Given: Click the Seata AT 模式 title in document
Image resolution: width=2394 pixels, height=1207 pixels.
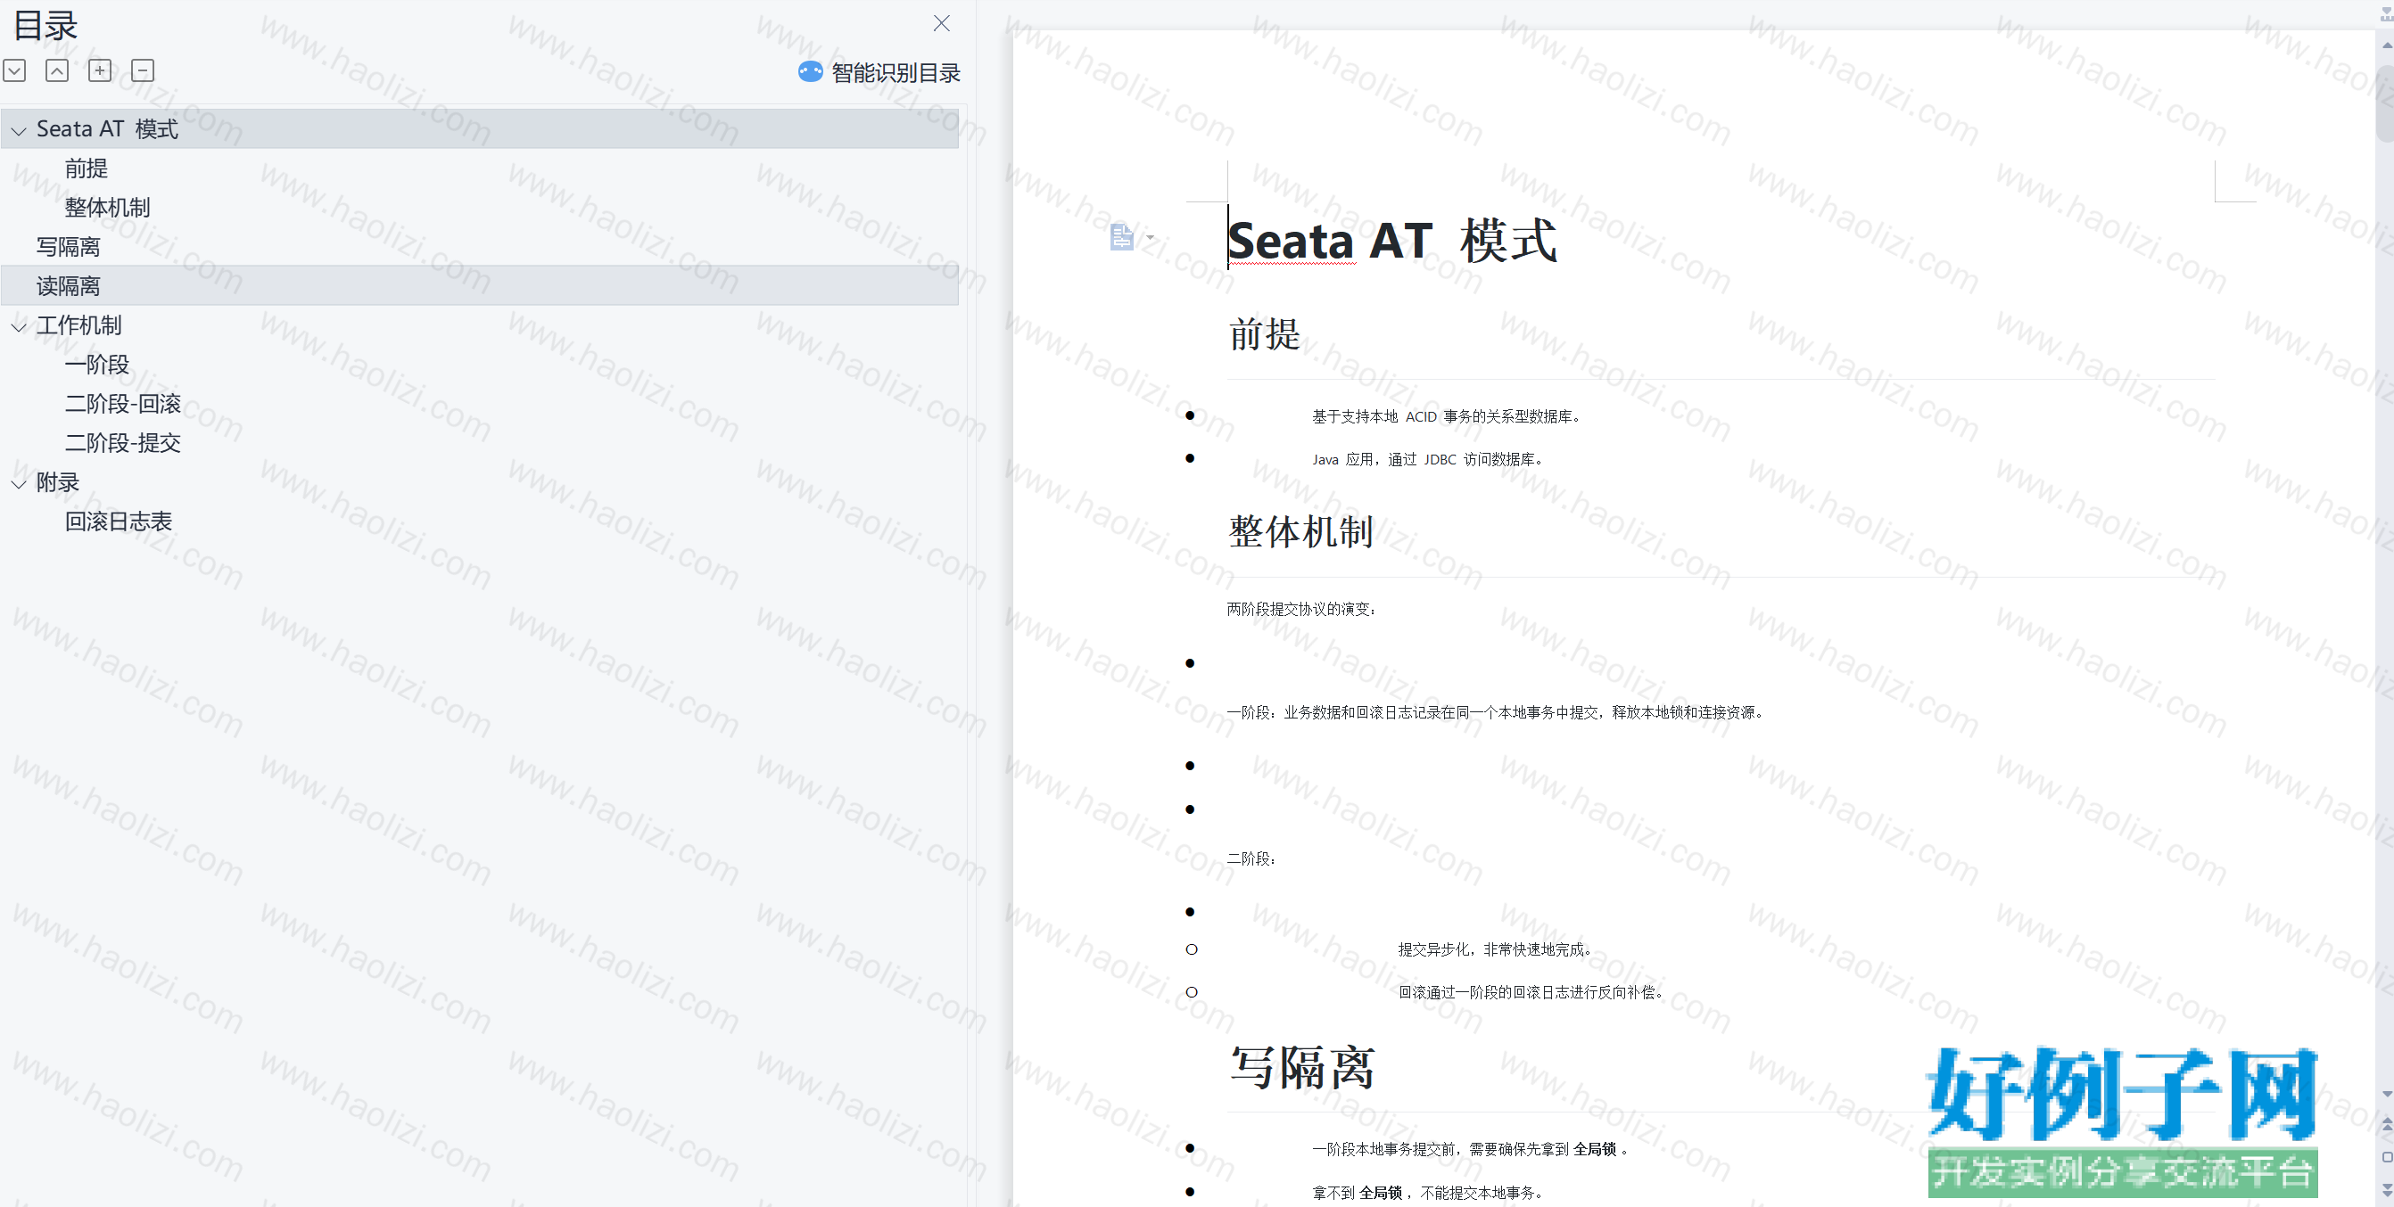Looking at the screenshot, I should coord(1392,241).
